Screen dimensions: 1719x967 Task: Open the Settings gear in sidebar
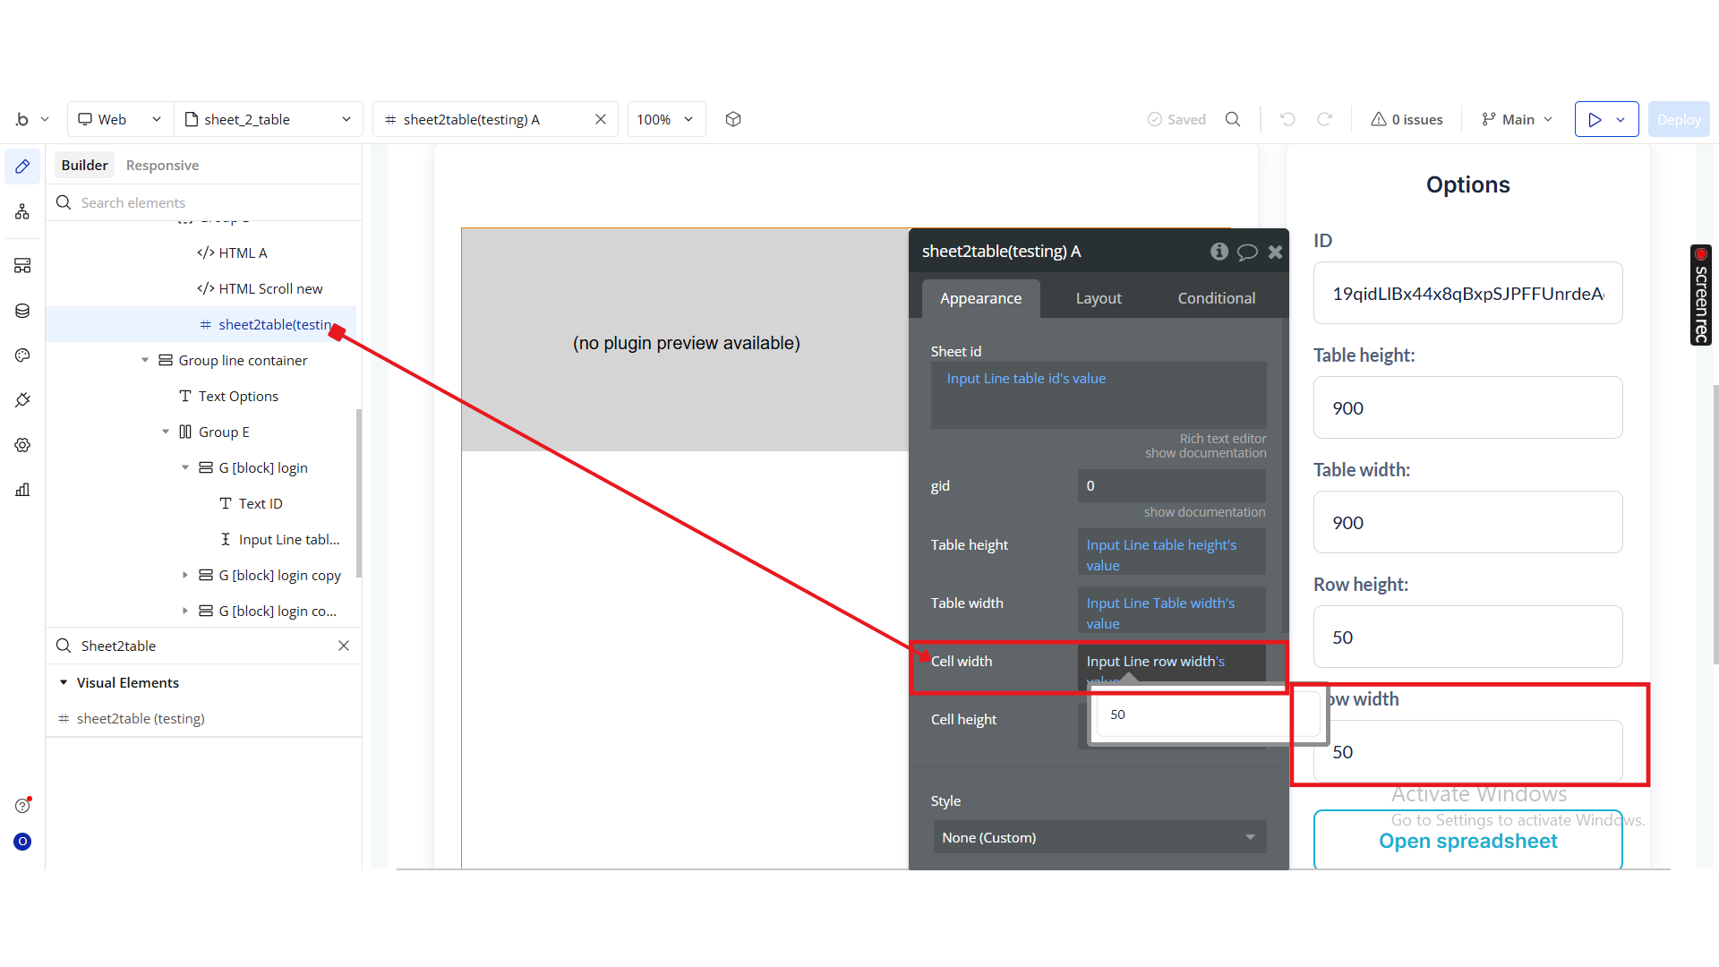22,445
